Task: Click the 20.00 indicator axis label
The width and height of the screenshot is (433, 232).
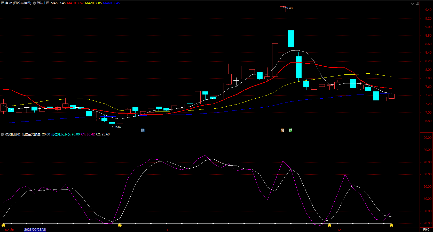Action: click(x=428, y=223)
